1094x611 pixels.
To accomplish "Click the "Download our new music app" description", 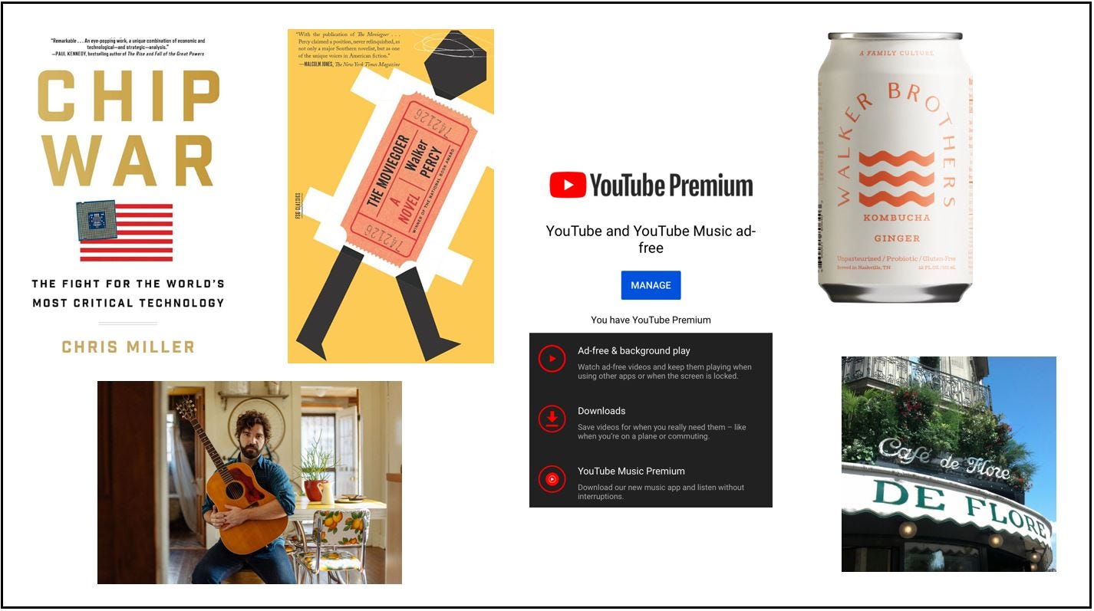I will 661,491.
